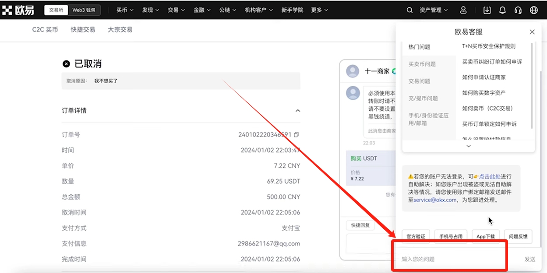Select 手机/身份验证应用/邮箱 category
Image resolution: width=547 pixels, height=273 pixels.
[x=429, y=119]
